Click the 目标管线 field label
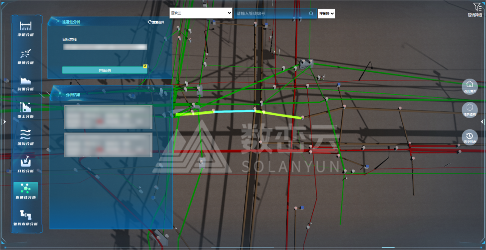Screen dimensions: 486x250 [x=69, y=39]
